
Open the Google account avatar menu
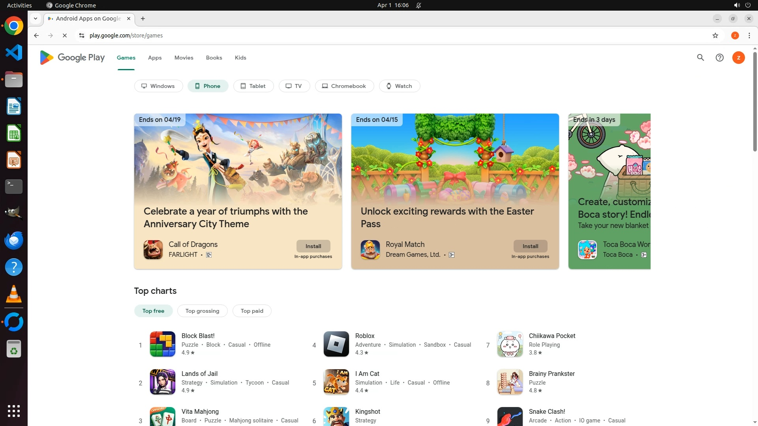click(738, 58)
